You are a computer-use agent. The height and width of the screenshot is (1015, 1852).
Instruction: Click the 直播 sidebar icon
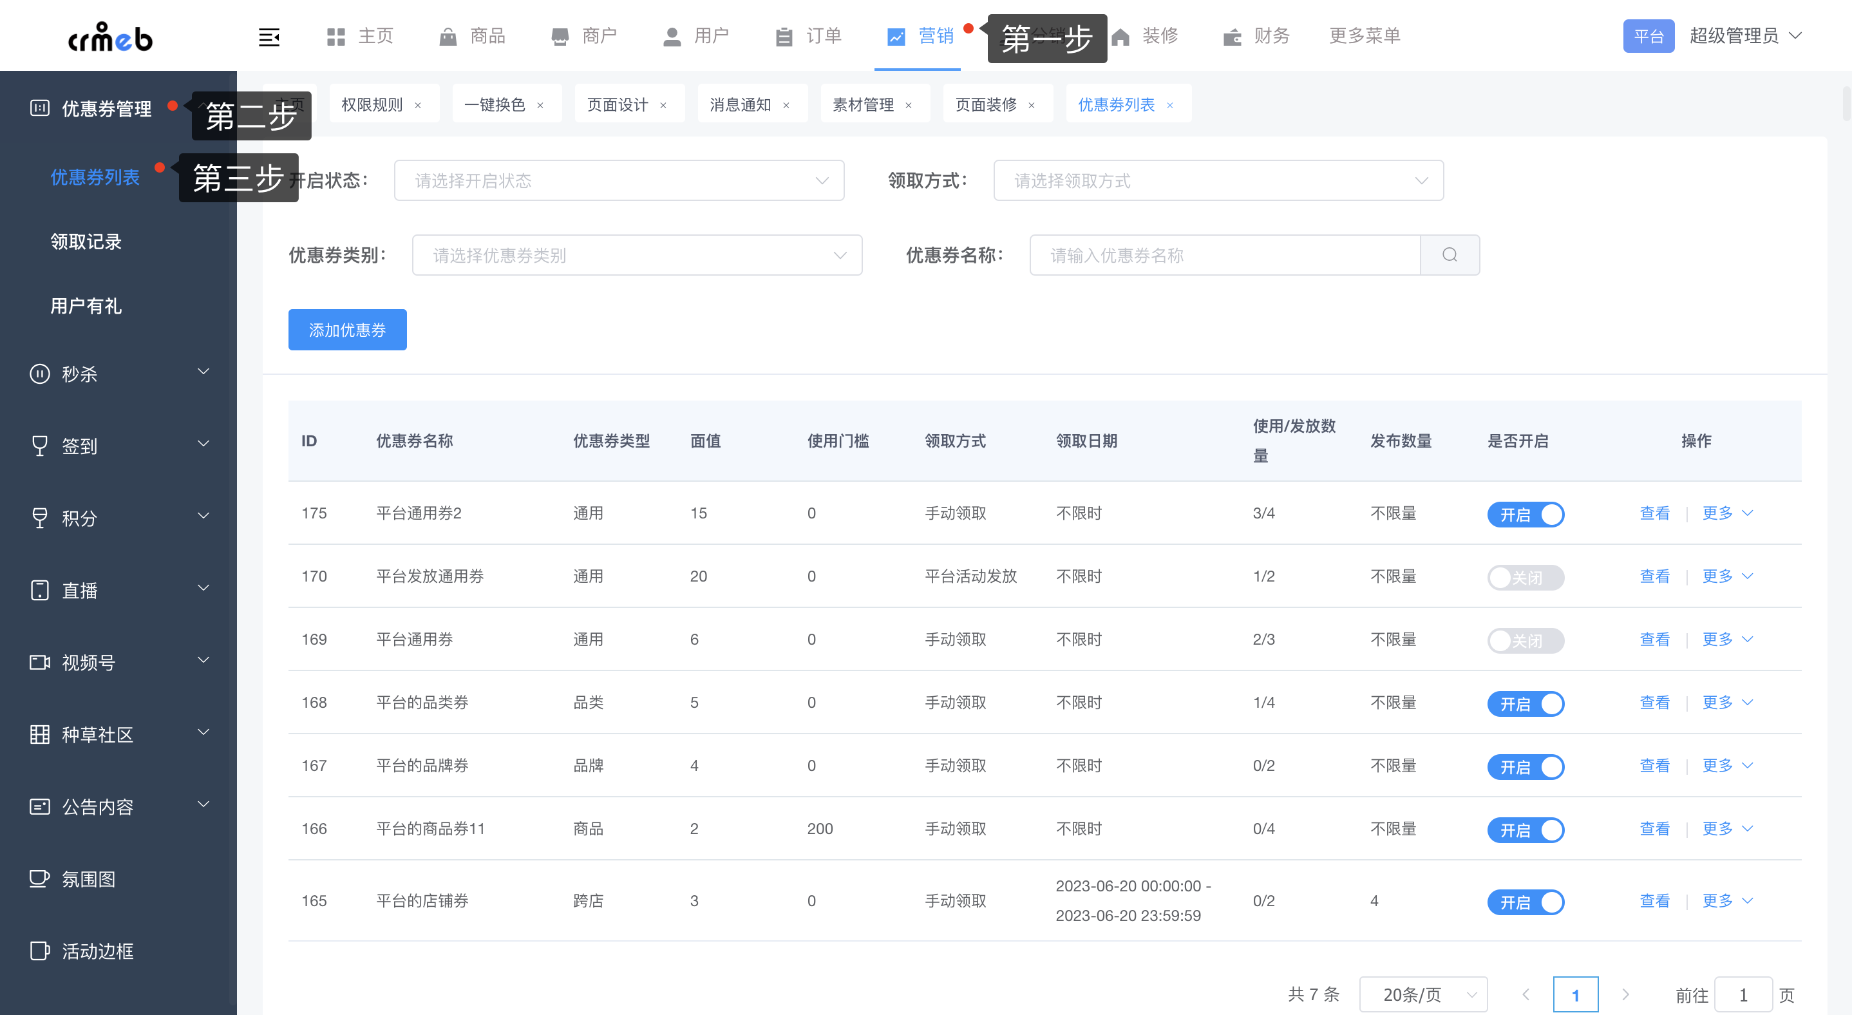coord(39,590)
